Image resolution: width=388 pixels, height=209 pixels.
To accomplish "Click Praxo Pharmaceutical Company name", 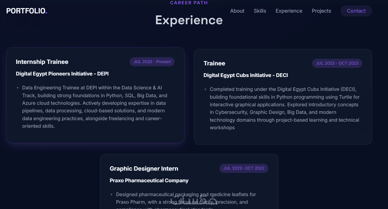I will (x=149, y=180).
